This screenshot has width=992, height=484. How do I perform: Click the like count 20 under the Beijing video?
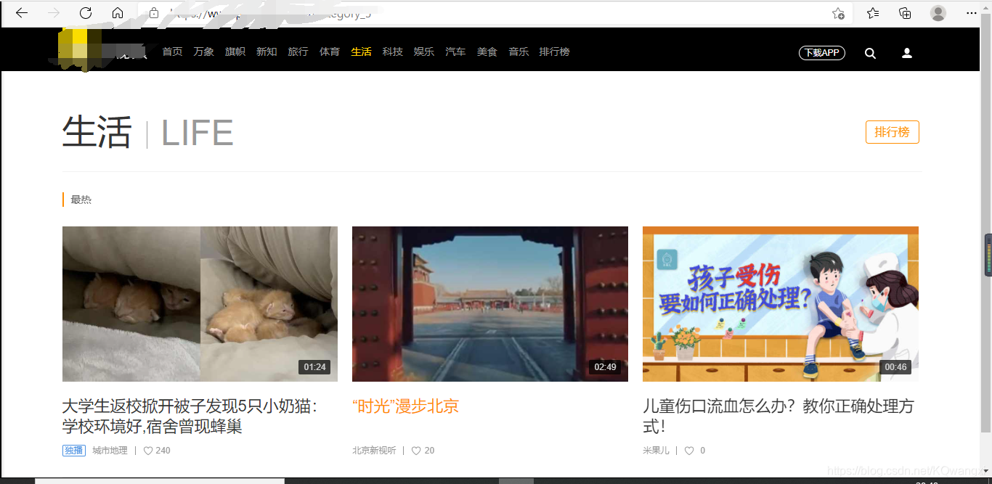coord(429,451)
